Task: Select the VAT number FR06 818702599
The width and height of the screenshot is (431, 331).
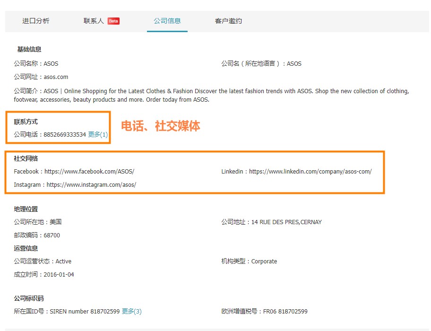Action: coord(285,311)
